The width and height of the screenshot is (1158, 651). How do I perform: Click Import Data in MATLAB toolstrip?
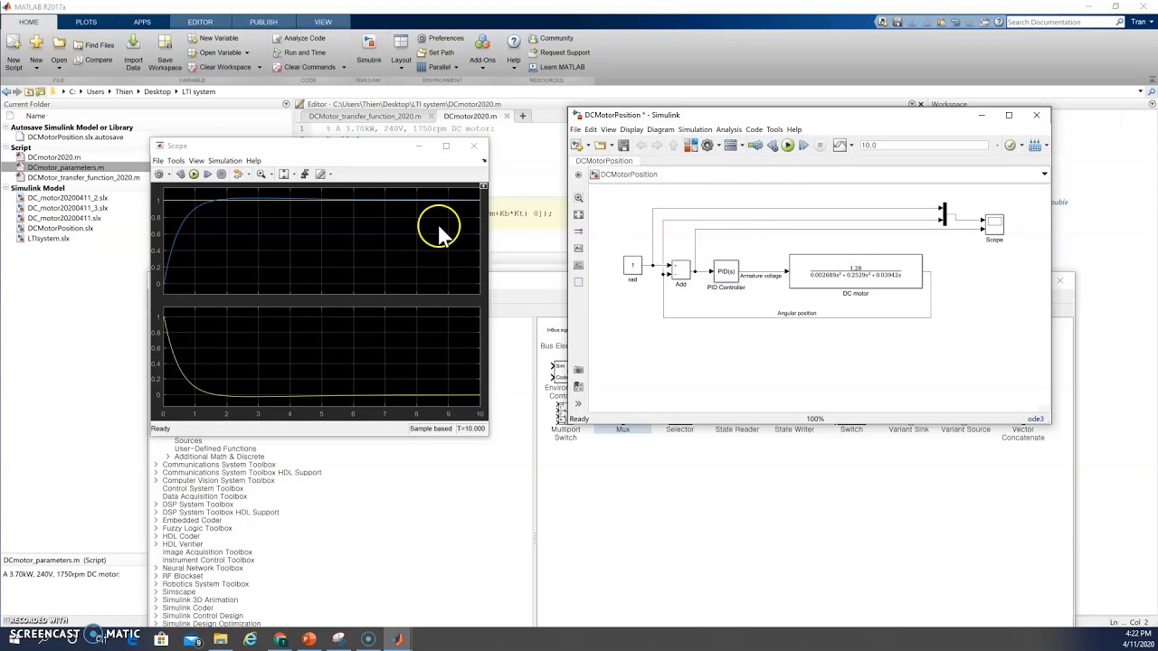coord(133,52)
